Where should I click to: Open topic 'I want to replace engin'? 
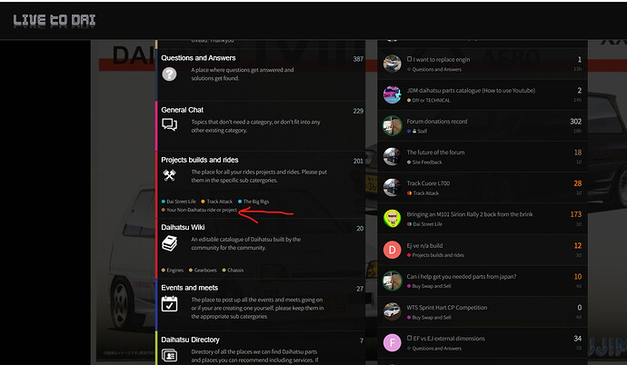click(x=442, y=60)
